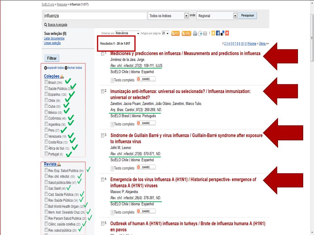
Task: Select result 3 checkbox
Action: 102,135
